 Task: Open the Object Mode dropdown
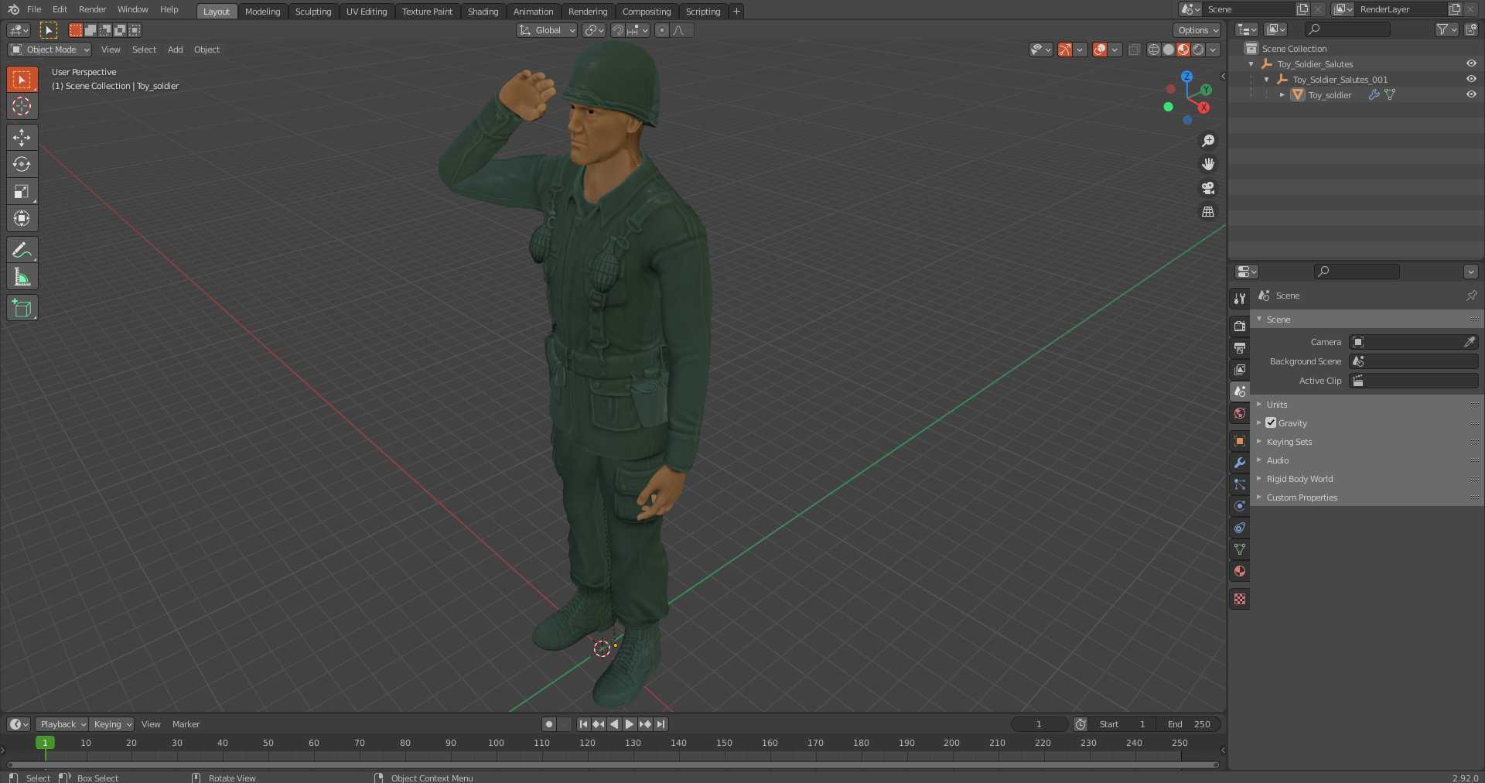(x=49, y=50)
